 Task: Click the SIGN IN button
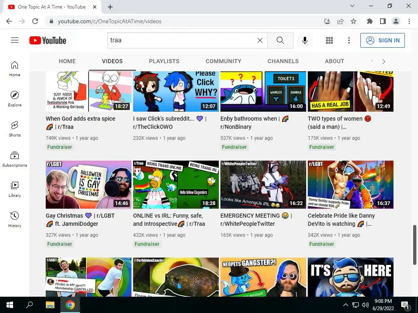(x=382, y=40)
